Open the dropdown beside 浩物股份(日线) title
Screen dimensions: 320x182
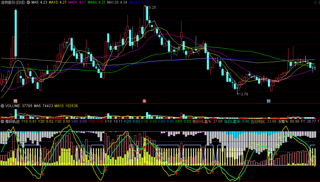pyautogui.click(x=28, y=2)
